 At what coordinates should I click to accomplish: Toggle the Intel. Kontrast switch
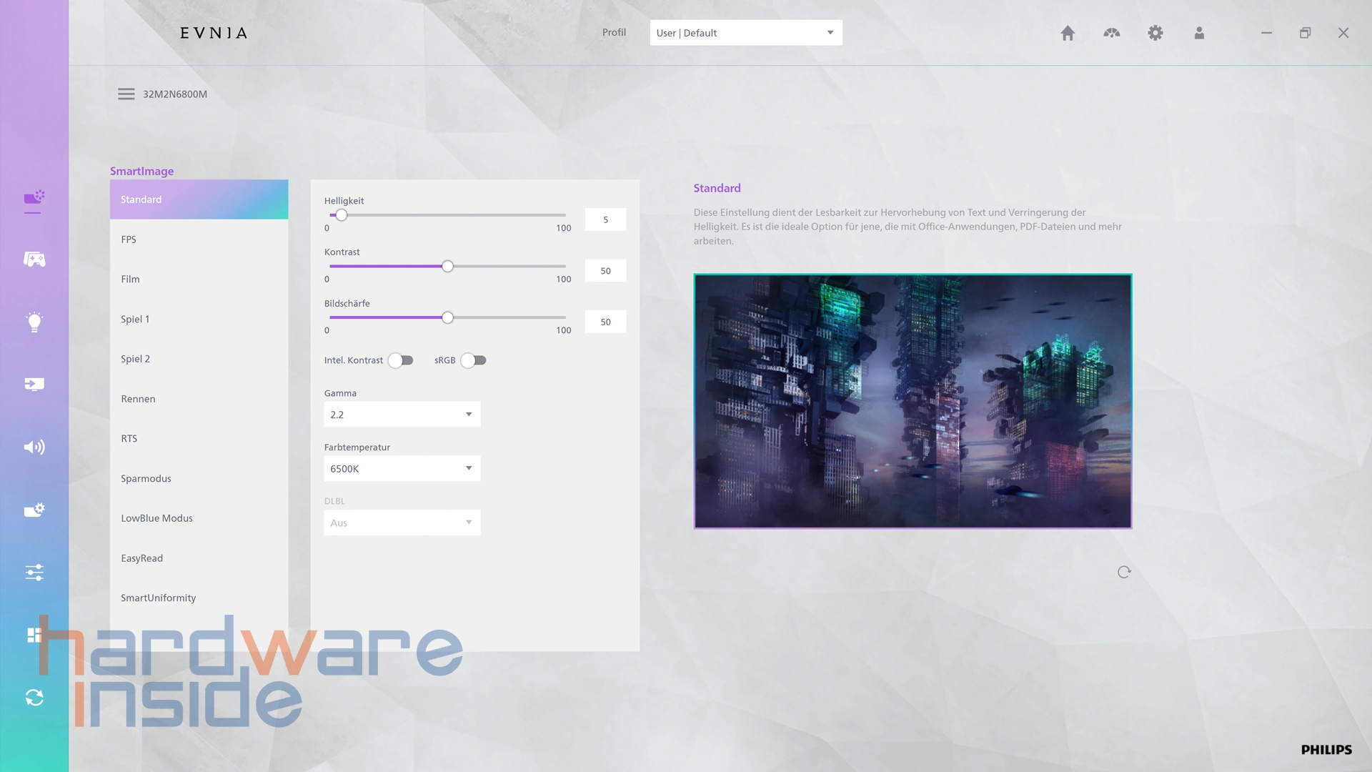coord(401,360)
